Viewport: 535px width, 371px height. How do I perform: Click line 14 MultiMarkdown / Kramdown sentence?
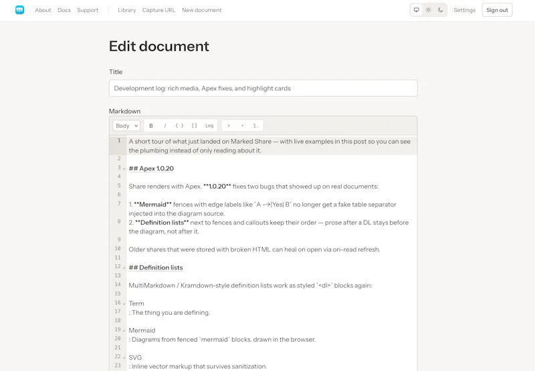[x=250, y=285]
